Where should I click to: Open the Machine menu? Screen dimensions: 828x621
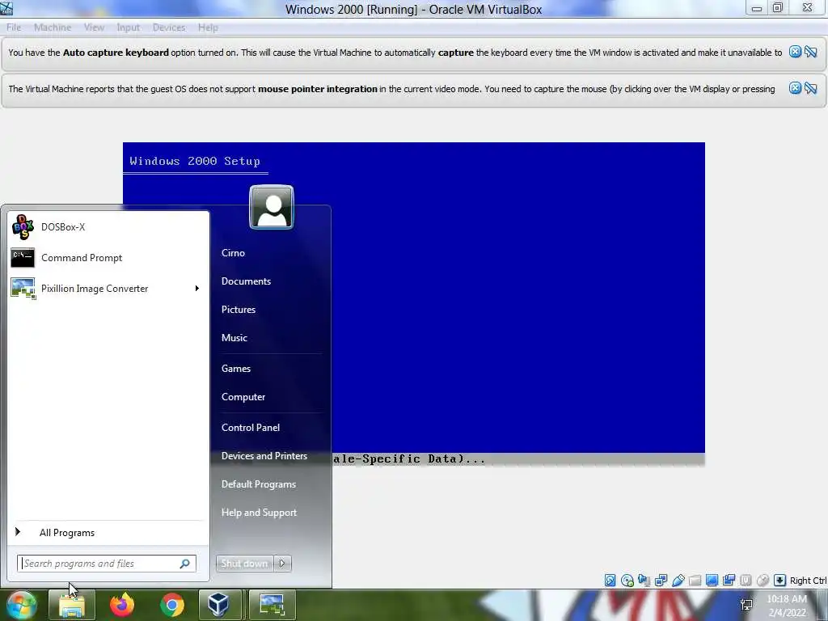(x=53, y=27)
